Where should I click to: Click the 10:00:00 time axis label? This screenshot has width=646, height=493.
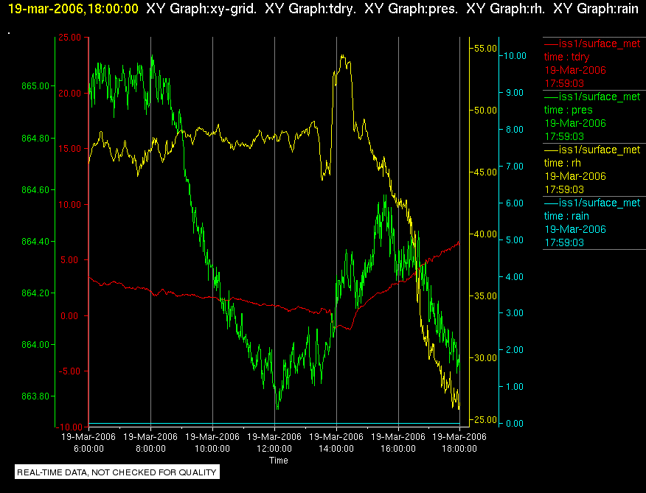tap(212, 449)
